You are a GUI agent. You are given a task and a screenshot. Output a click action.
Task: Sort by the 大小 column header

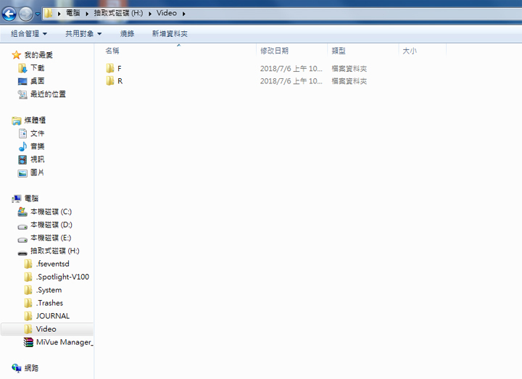410,51
